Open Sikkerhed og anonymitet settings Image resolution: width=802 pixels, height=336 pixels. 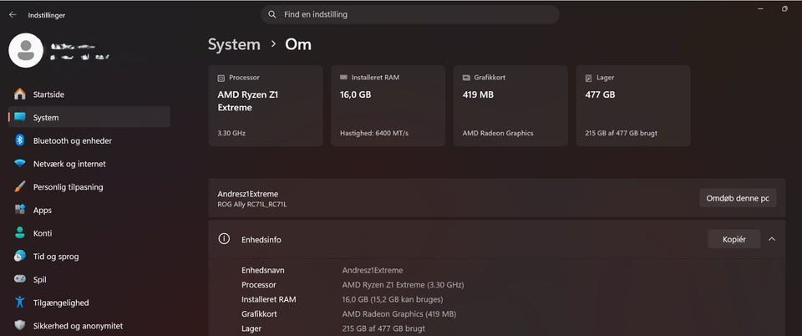(x=89, y=325)
